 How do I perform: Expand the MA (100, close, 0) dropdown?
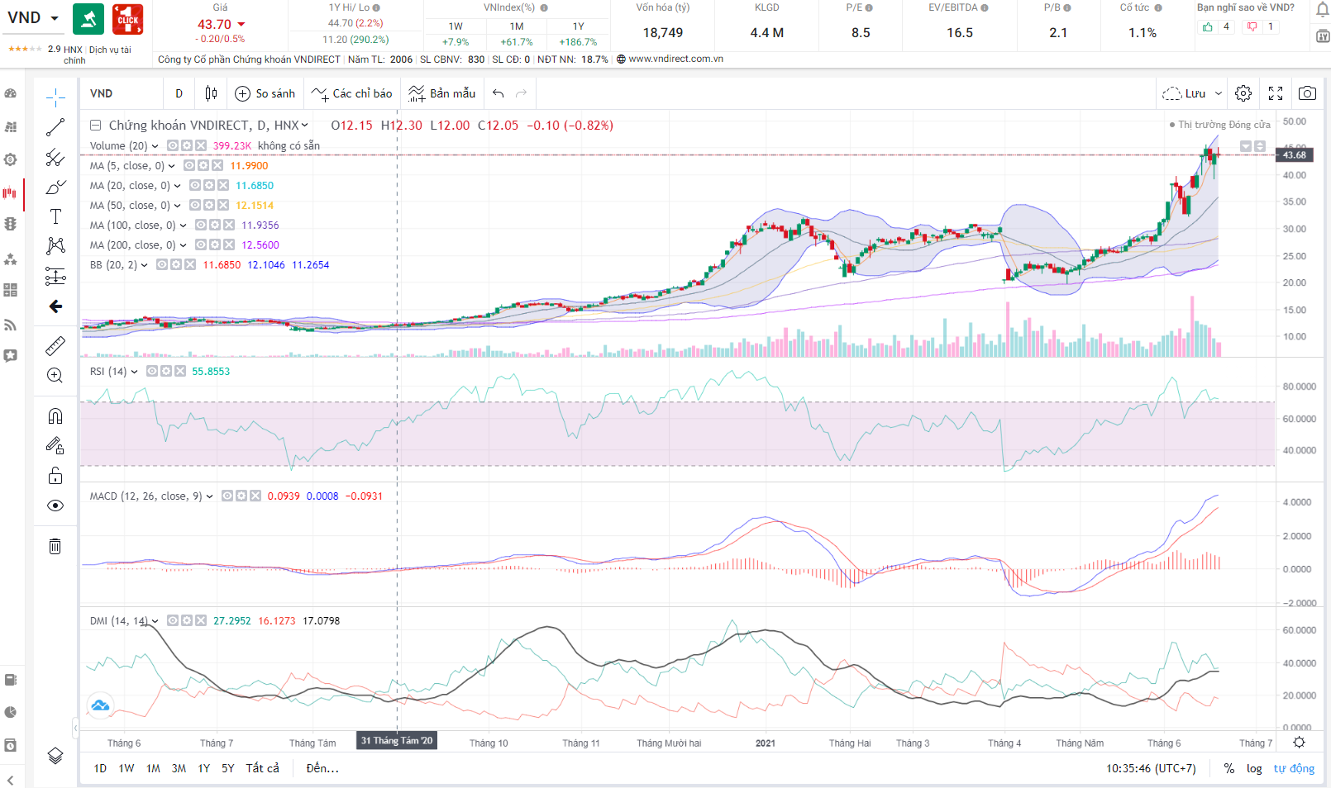184,225
